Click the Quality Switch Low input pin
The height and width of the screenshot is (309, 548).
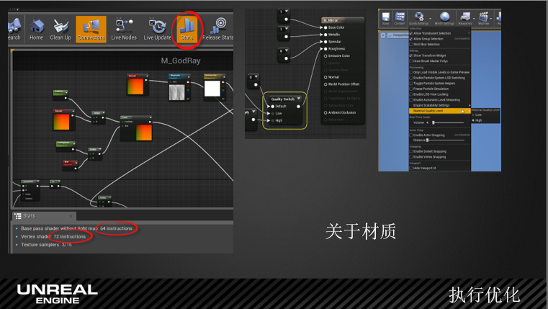(273, 113)
